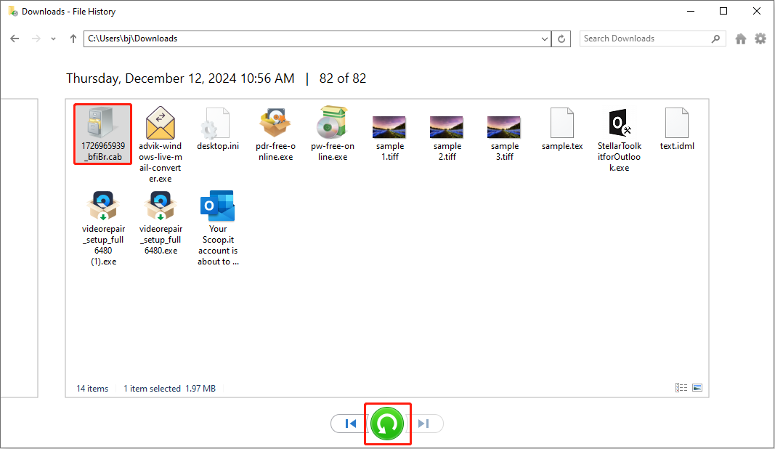Select the sample.tex file

pos(562,129)
